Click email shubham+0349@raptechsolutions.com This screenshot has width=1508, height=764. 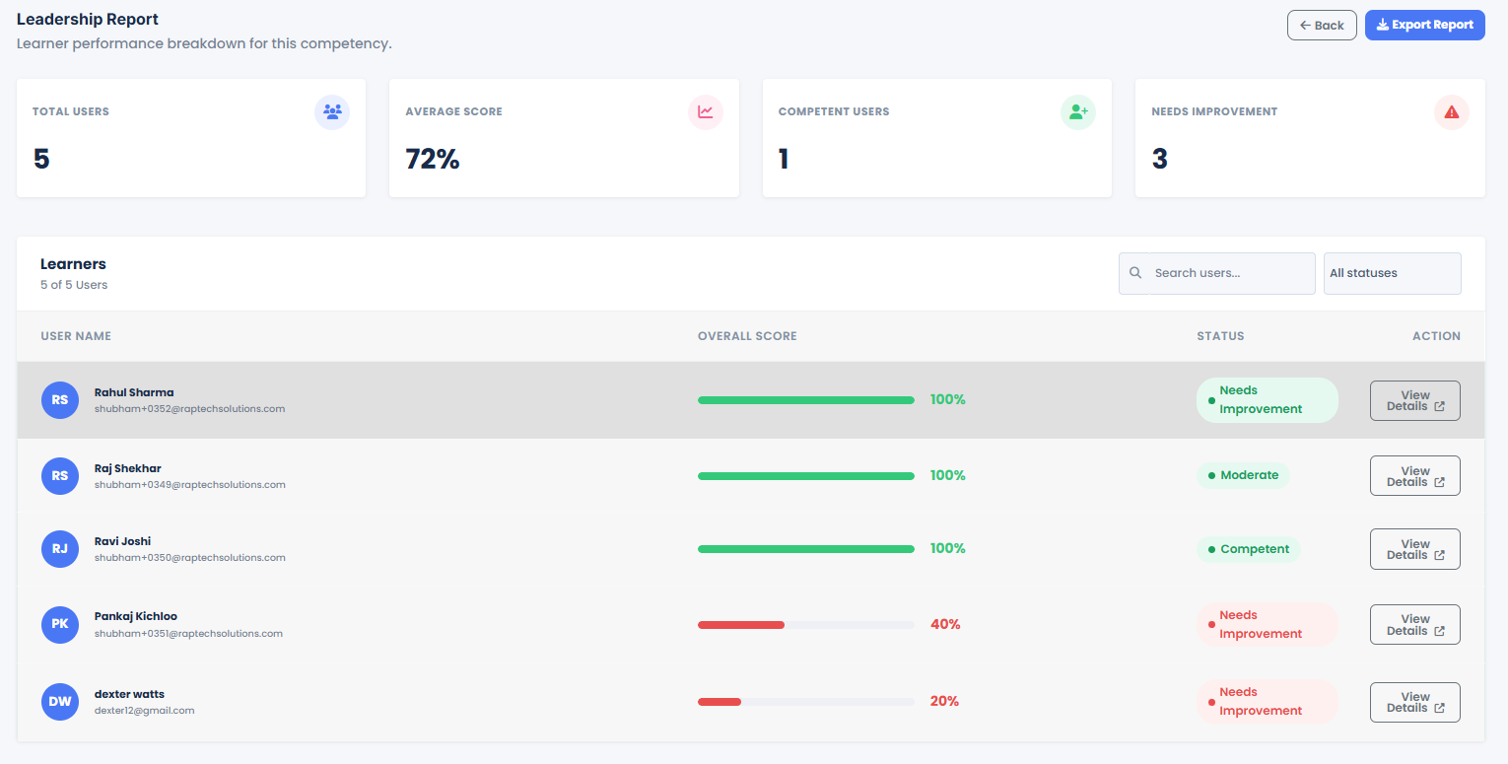(190, 485)
